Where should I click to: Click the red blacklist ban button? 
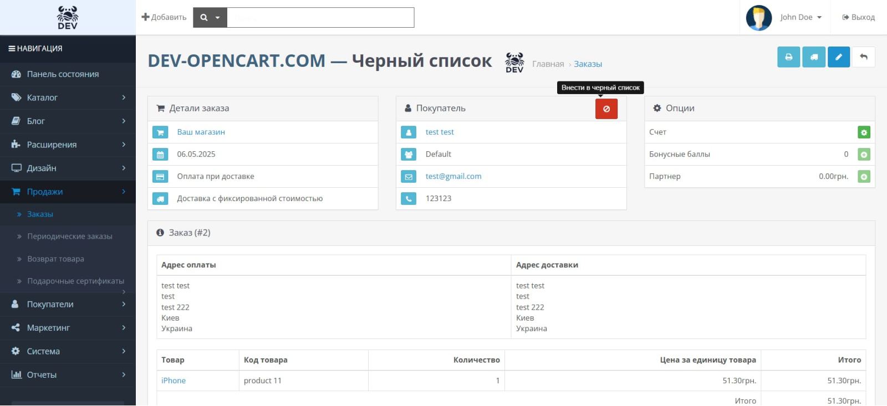(606, 109)
